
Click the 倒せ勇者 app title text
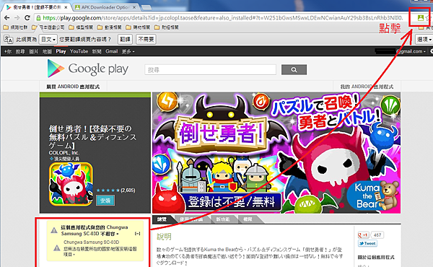pos(93,136)
